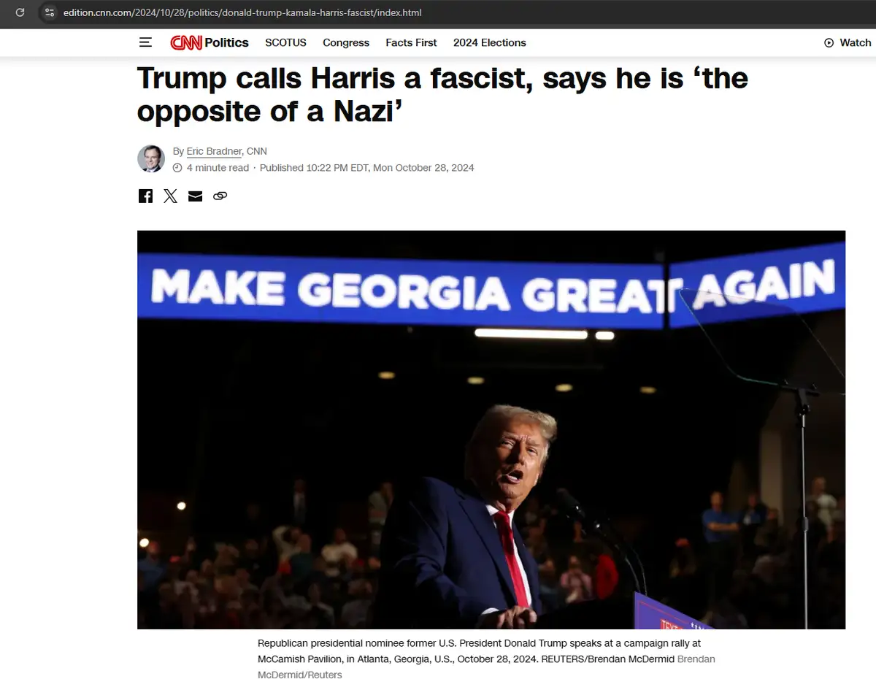Open the hamburger navigation menu
Screen dimensions: 876x679
coord(145,42)
